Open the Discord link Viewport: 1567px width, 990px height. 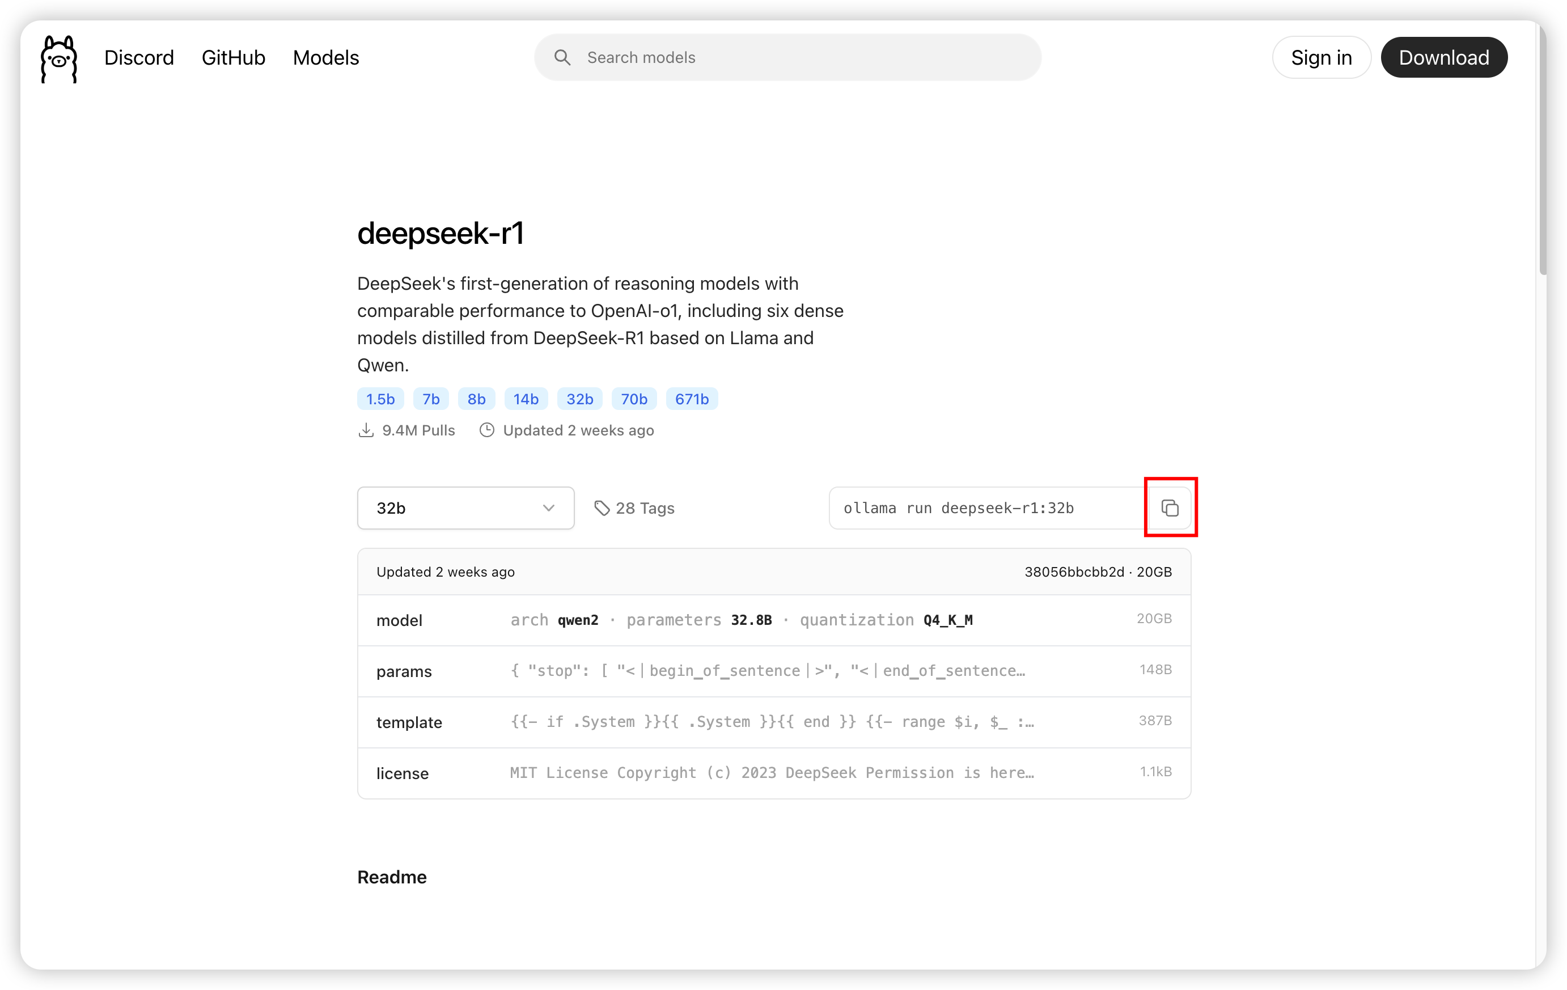(x=139, y=57)
